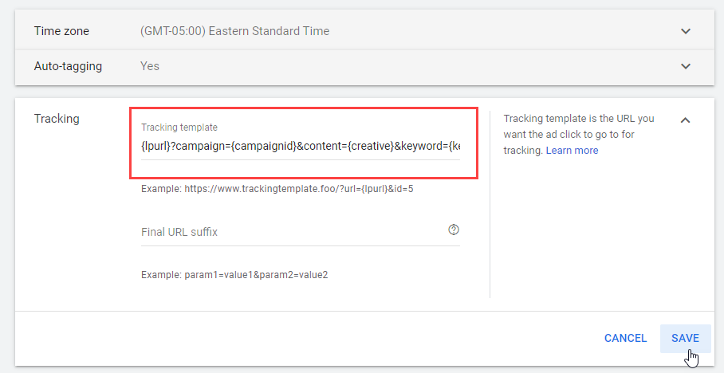Click the Tracking template field label
The width and height of the screenshot is (724, 373).
[179, 128]
